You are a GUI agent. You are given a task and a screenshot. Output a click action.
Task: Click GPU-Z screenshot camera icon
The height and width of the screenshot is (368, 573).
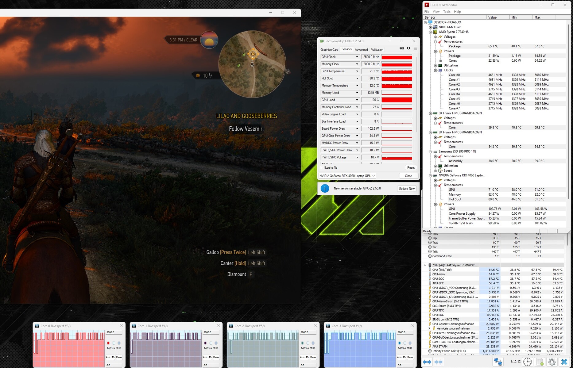pos(401,48)
